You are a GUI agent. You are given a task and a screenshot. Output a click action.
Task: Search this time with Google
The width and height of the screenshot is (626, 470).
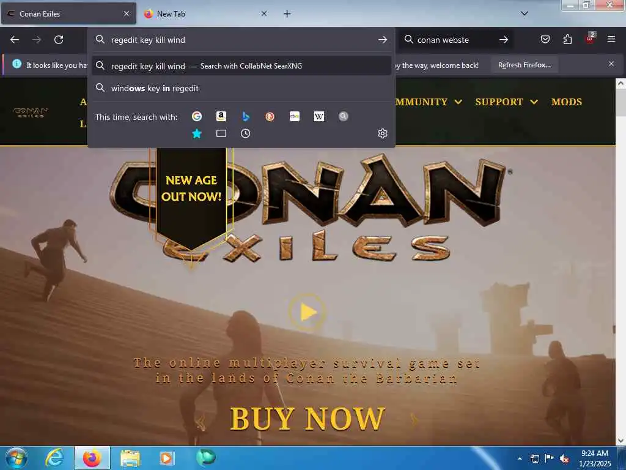pos(197,116)
